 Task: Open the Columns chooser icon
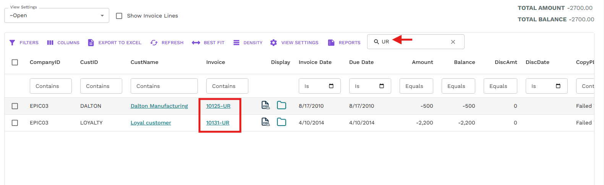pyautogui.click(x=50, y=43)
